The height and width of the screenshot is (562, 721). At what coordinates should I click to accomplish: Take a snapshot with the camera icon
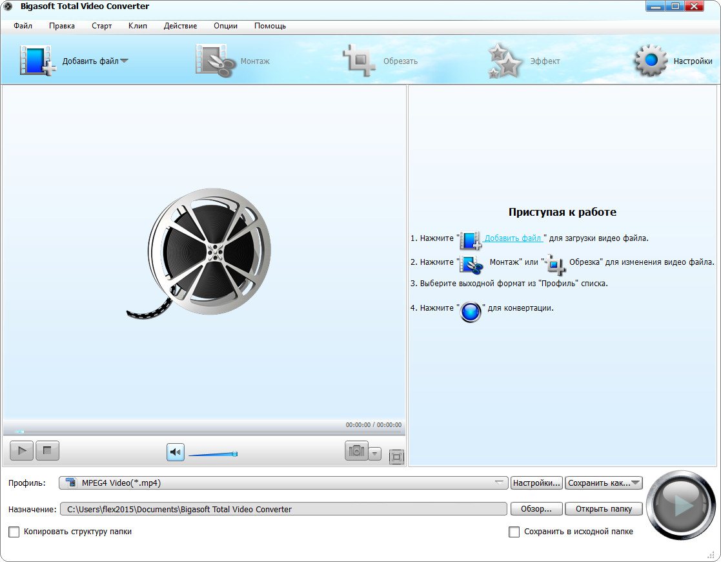click(x=356, y=452)
